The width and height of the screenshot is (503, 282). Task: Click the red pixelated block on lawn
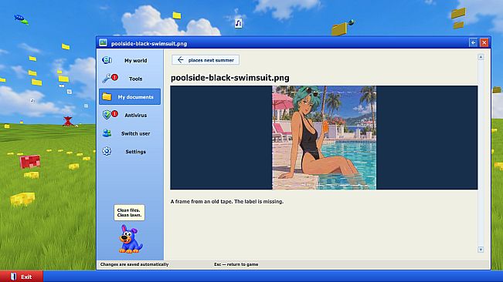coord(30,162)
